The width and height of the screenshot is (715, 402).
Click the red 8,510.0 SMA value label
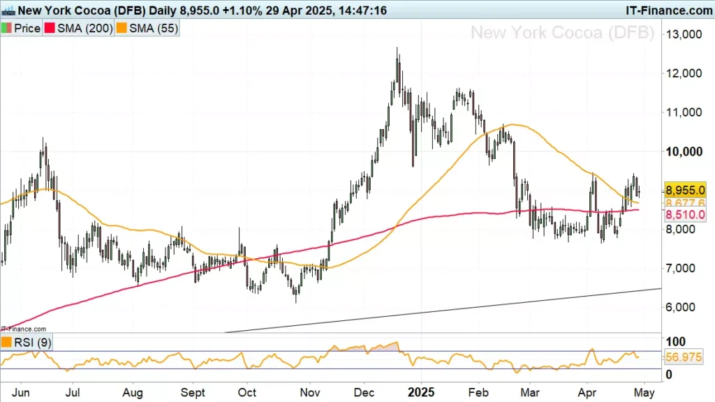(x=686, y=216)
